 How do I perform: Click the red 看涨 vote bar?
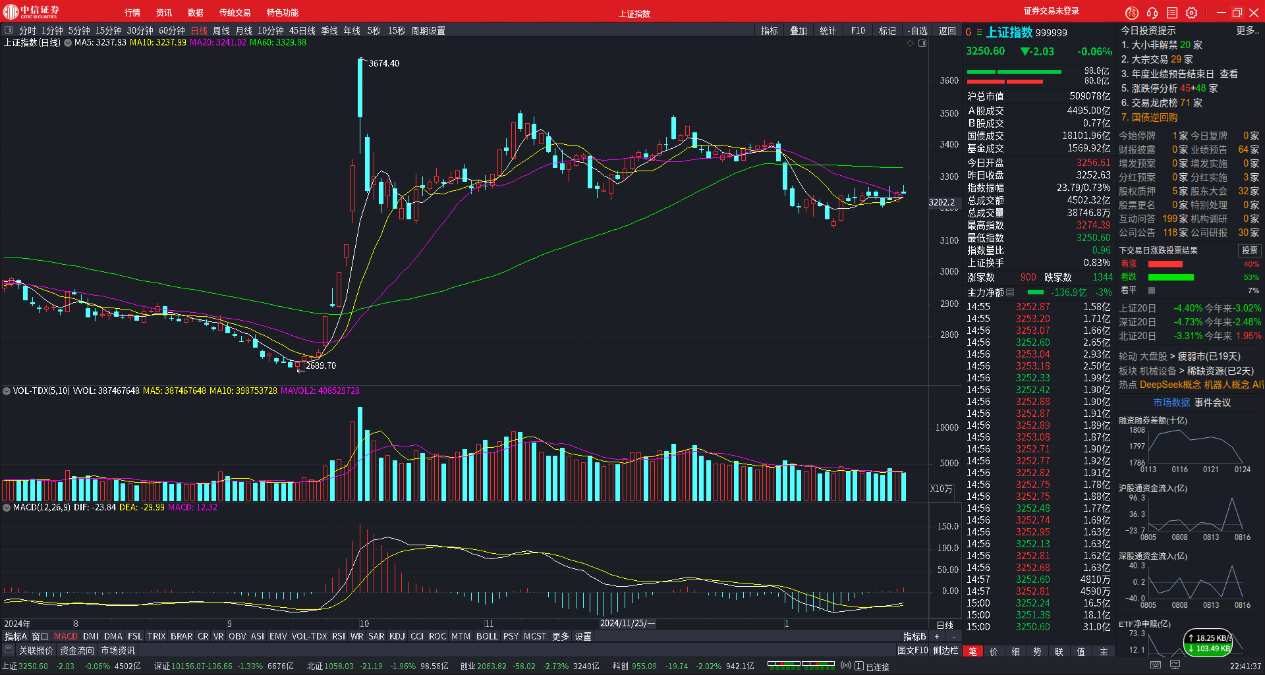1166,264
